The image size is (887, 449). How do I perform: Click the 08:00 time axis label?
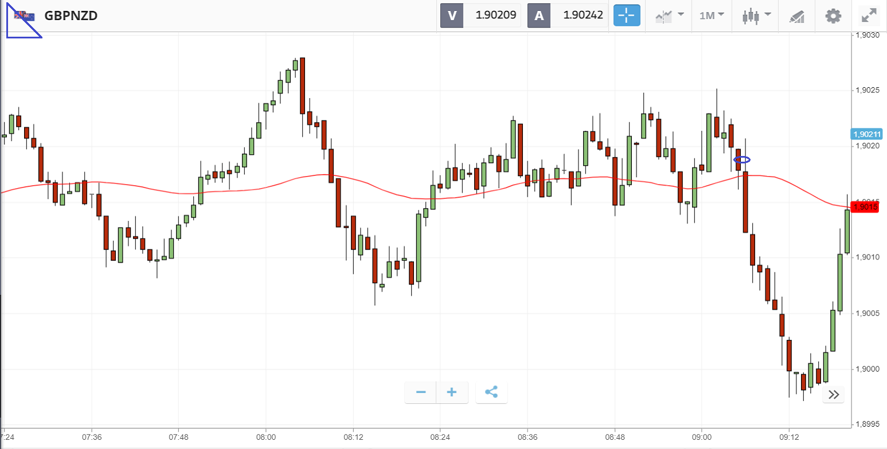[266, 436]
